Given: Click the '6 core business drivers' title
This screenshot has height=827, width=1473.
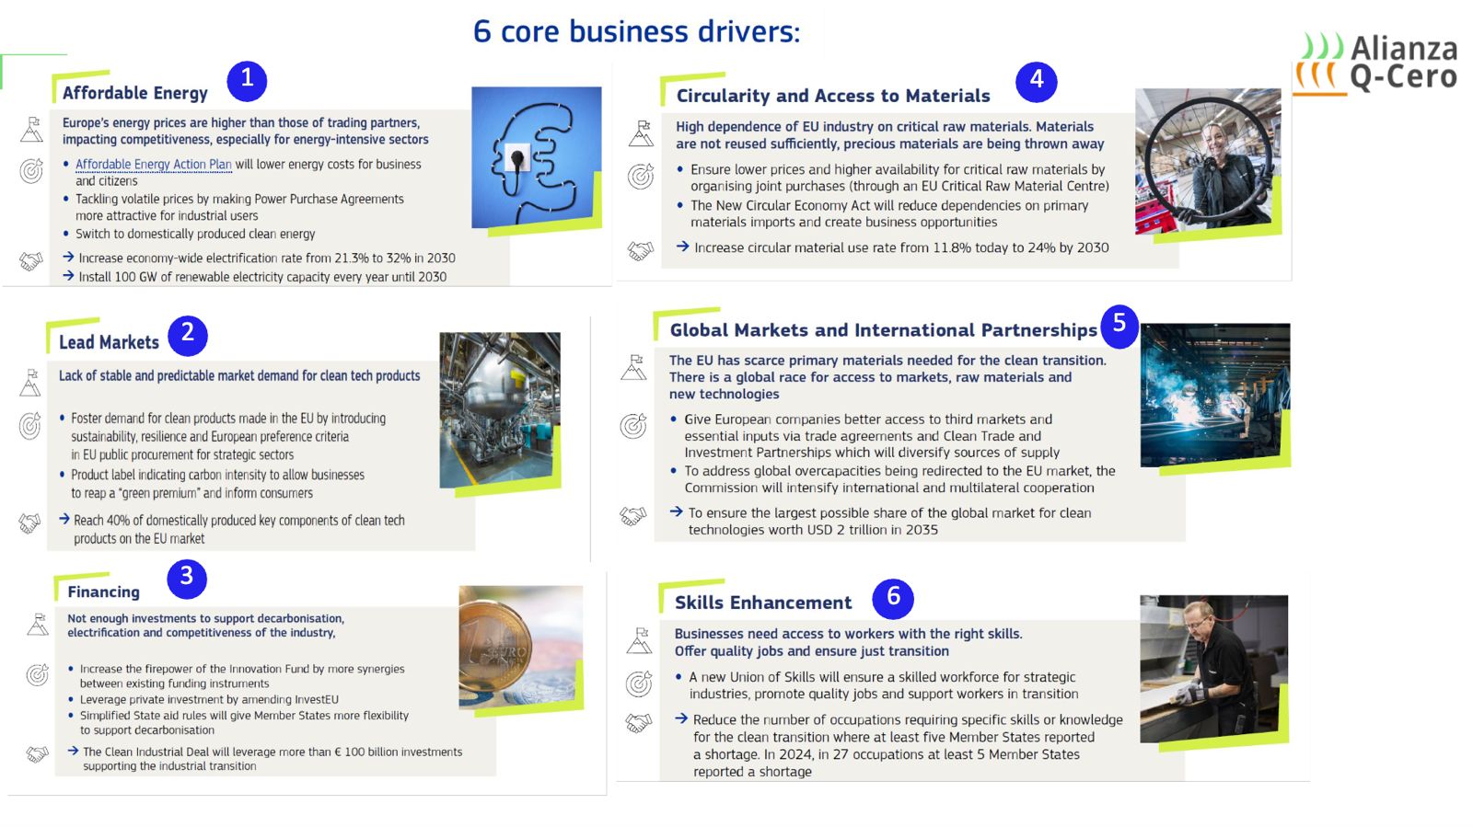Looking at the screenshot, I should (636, 31).
